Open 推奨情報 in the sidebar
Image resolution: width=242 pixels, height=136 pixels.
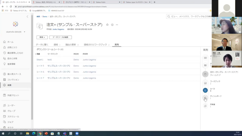(x=11, y=64)
